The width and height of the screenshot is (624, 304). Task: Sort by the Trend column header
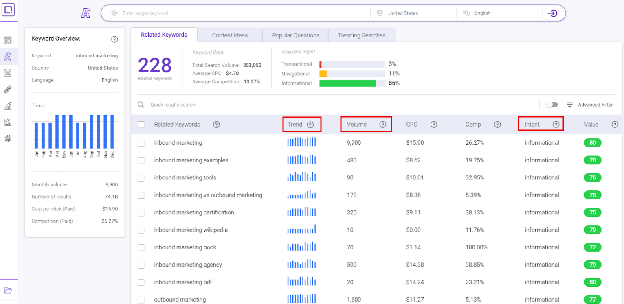coord(295,125)
